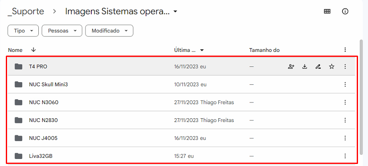Image resolution: width=368 pixels, height=166 pixels.
Task: Open more actions for Liva32GB
Action: tap(345, 156)
